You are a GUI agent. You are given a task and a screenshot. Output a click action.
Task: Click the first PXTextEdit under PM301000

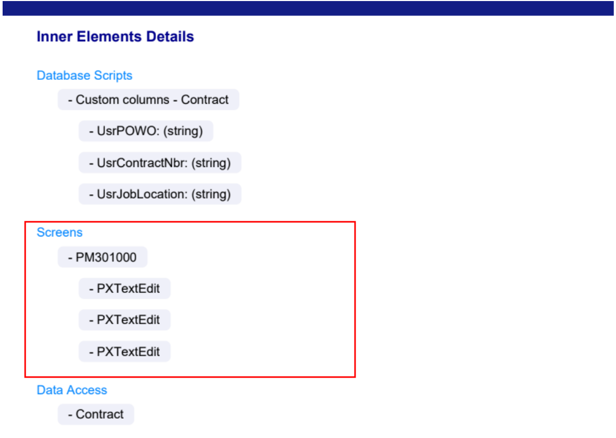pyautogui.click(x=124, y=289)
